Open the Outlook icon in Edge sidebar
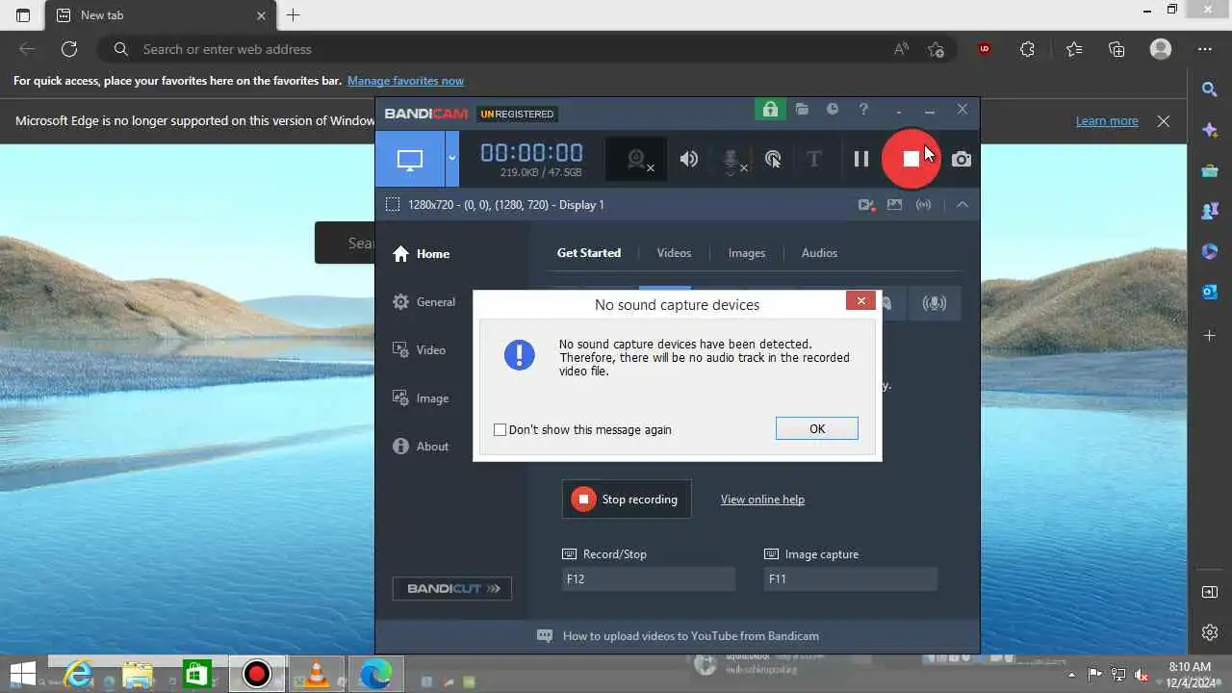1232x693 pixels. click(1210, 292)
